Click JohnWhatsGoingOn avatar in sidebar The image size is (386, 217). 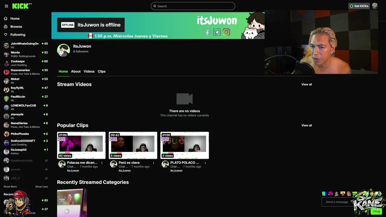click(x=6, y=46)
